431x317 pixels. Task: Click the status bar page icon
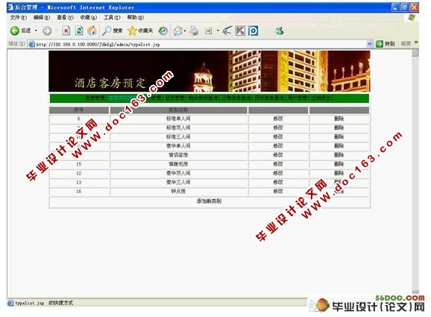pyautogui.click(x=10, y=303)
